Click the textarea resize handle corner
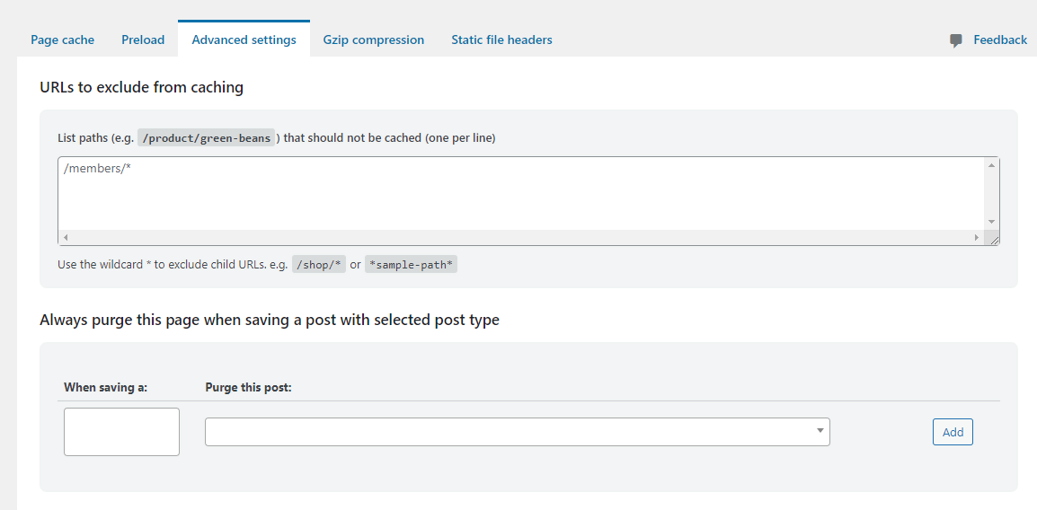Viewport: 1037px width, 510px height. click(x=993, y=239)
